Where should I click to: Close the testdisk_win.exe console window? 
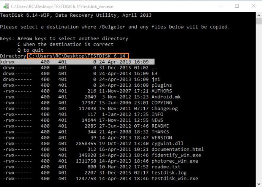pyautogui.click(x=254, y=6)
